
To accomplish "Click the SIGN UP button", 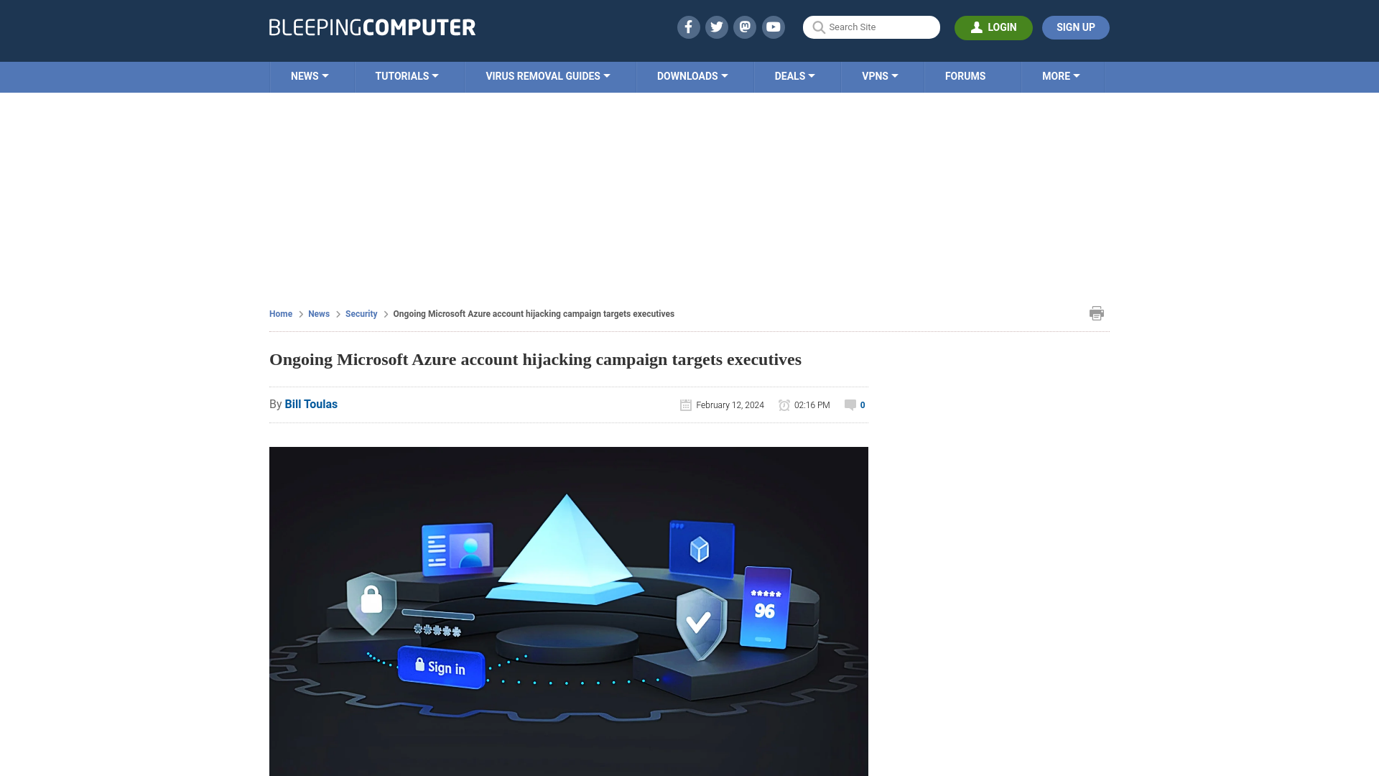I will pyautogui.click(x=1076, y=27).
